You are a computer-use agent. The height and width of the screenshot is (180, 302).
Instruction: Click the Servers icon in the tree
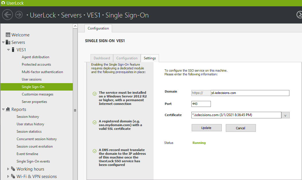[8, 42]
